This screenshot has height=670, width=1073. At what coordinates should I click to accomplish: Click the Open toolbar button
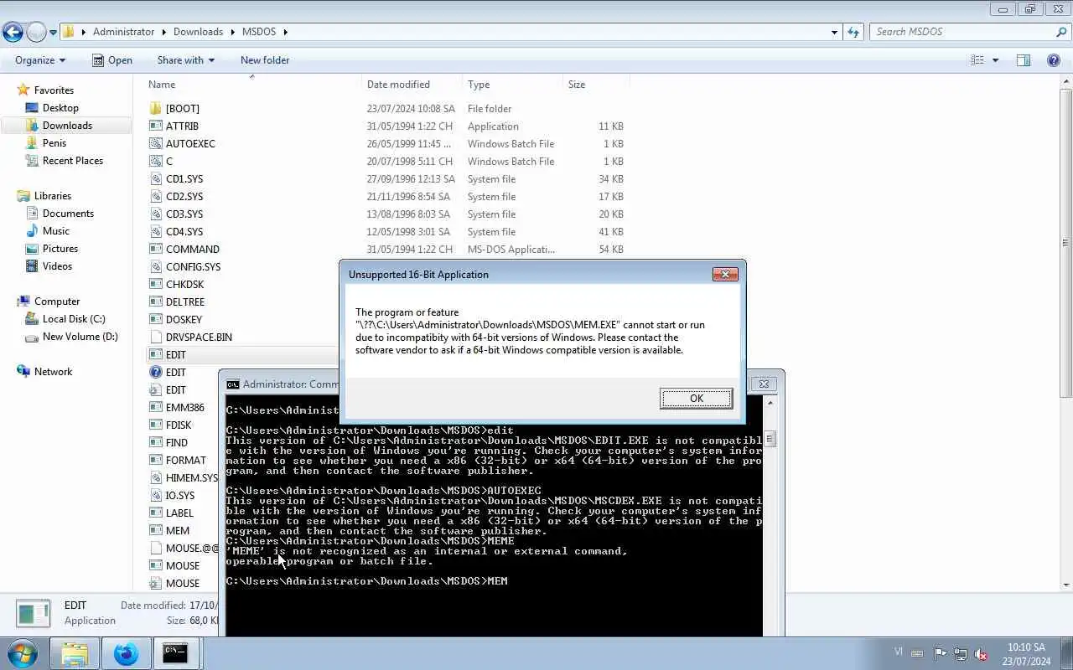pos(112,60)
